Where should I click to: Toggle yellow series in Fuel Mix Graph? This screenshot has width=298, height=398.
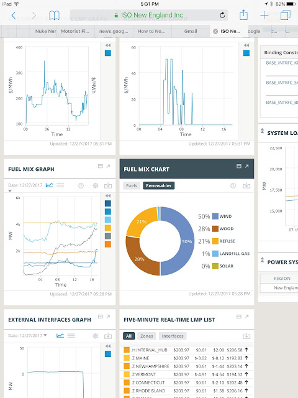point(108,228)
